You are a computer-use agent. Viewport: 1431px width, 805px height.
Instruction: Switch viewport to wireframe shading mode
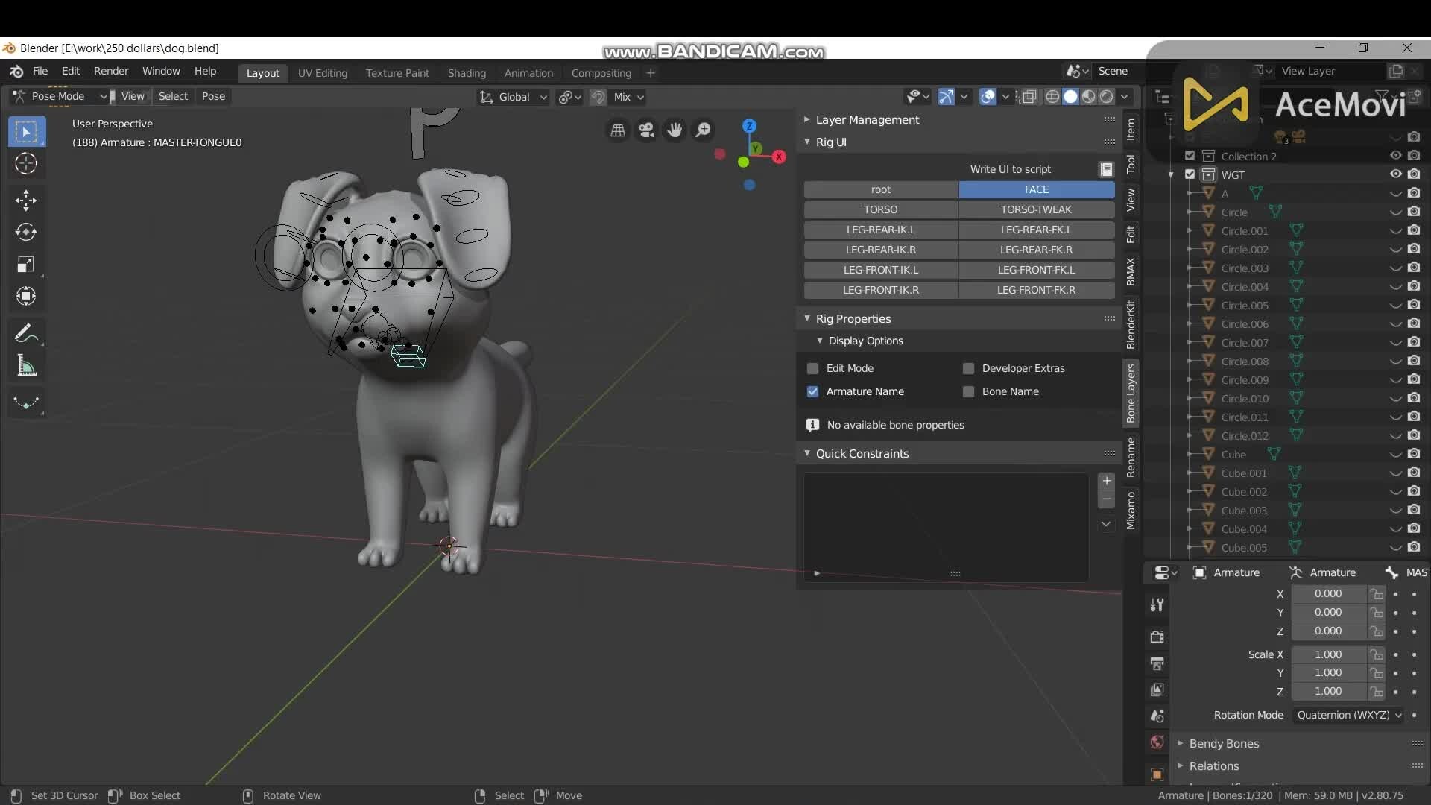click(1053, 97)
